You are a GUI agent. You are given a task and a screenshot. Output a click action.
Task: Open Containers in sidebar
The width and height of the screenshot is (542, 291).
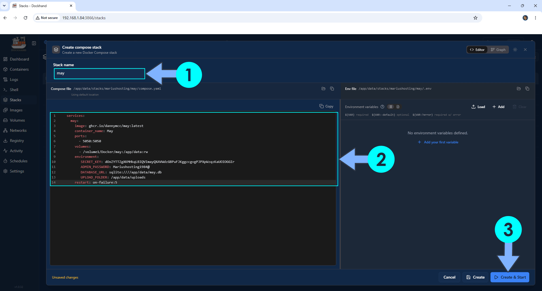19,69
